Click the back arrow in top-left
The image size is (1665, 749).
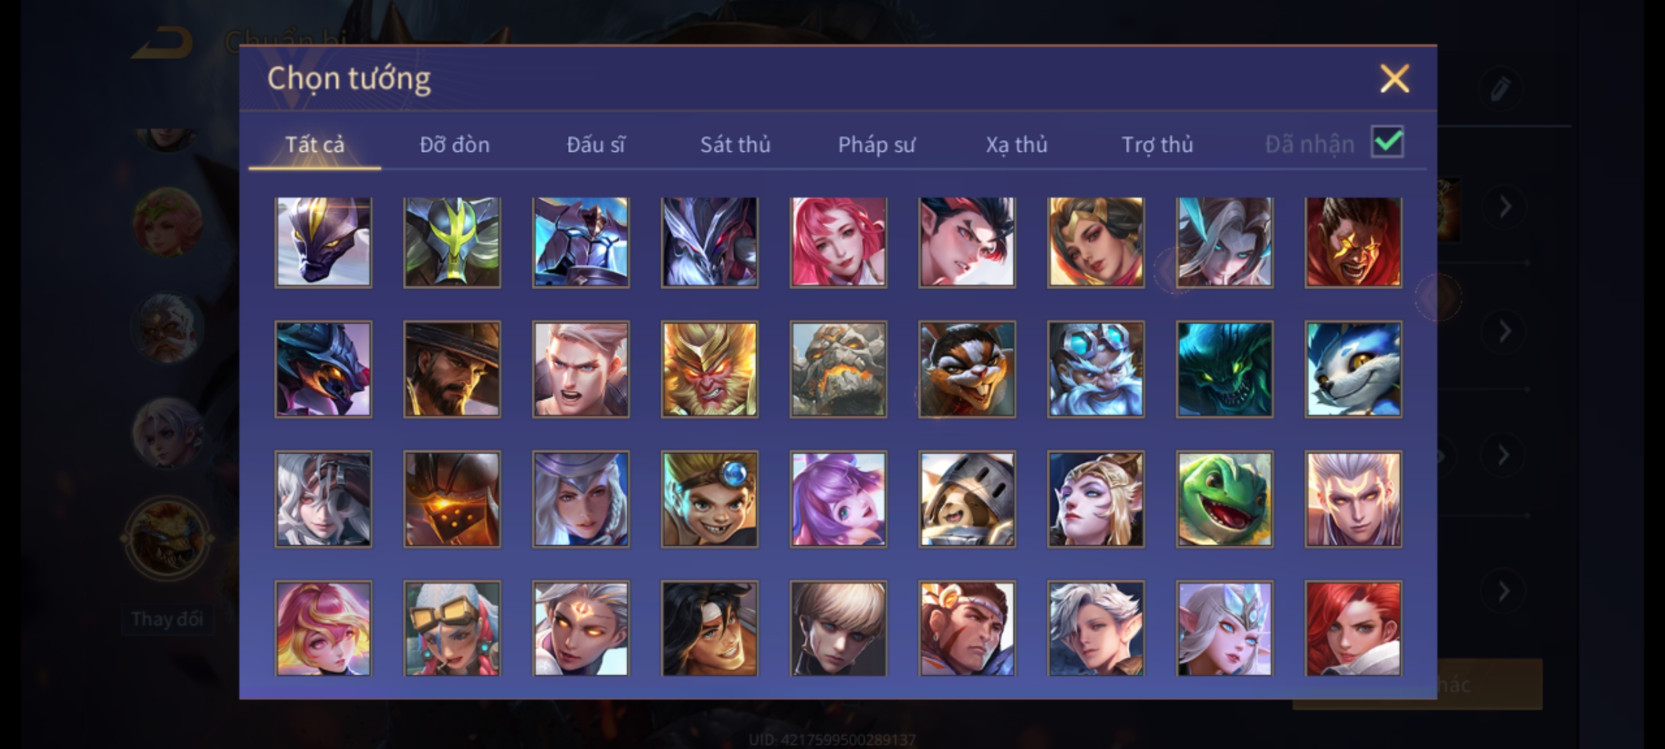tap(163, 43)
